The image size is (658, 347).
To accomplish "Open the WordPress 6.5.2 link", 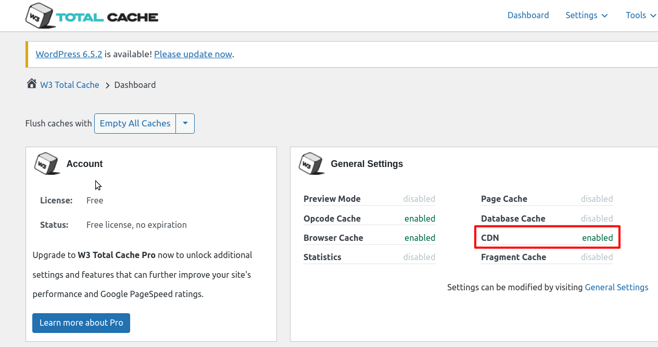I will coord(69,54).
